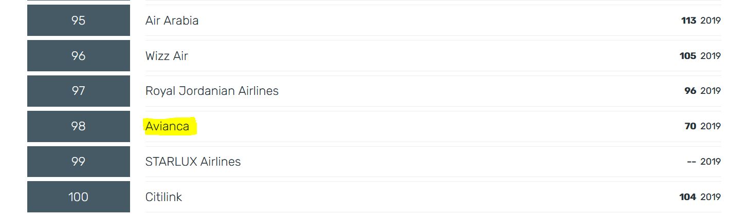The height and width of the screenshot is (217, 749).
Task: Select the rank 100 box
Action: tap(78, 197)
